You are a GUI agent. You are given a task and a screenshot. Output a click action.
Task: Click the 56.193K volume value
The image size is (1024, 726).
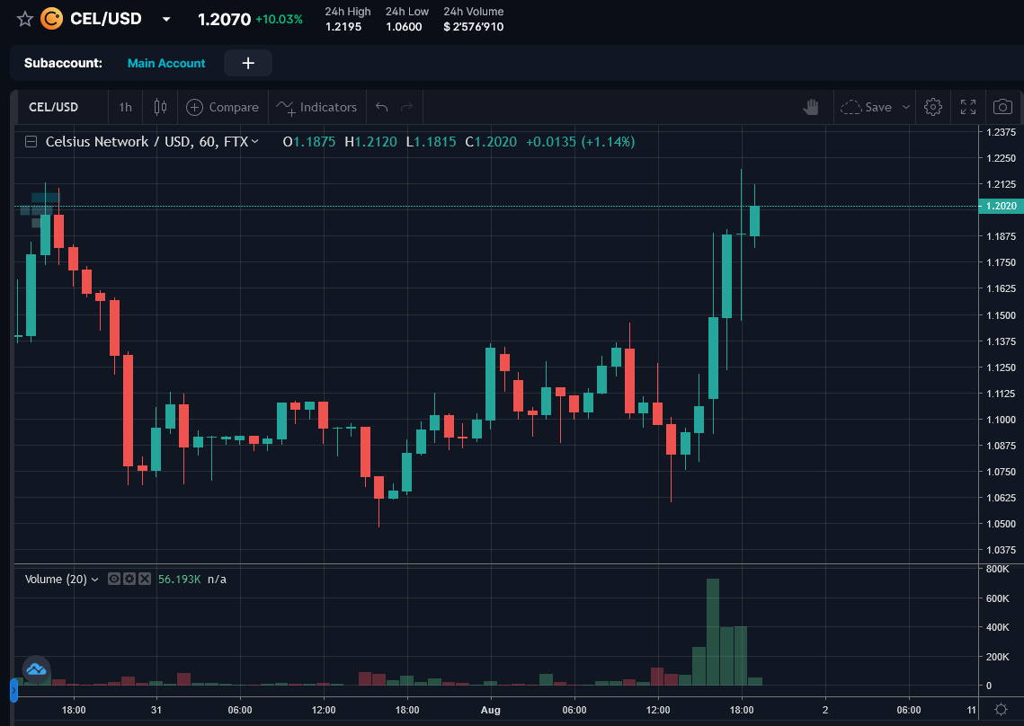coord(180,580)
